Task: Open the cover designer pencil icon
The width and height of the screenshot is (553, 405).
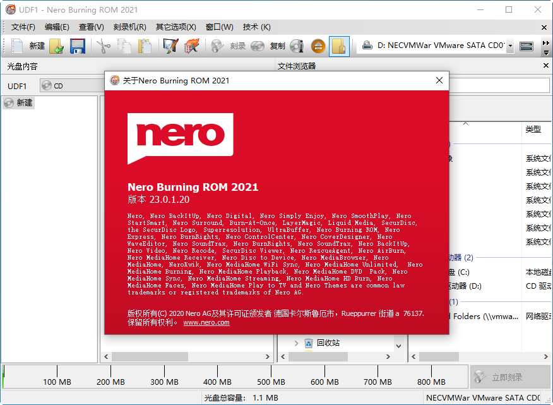Action: 170,46
